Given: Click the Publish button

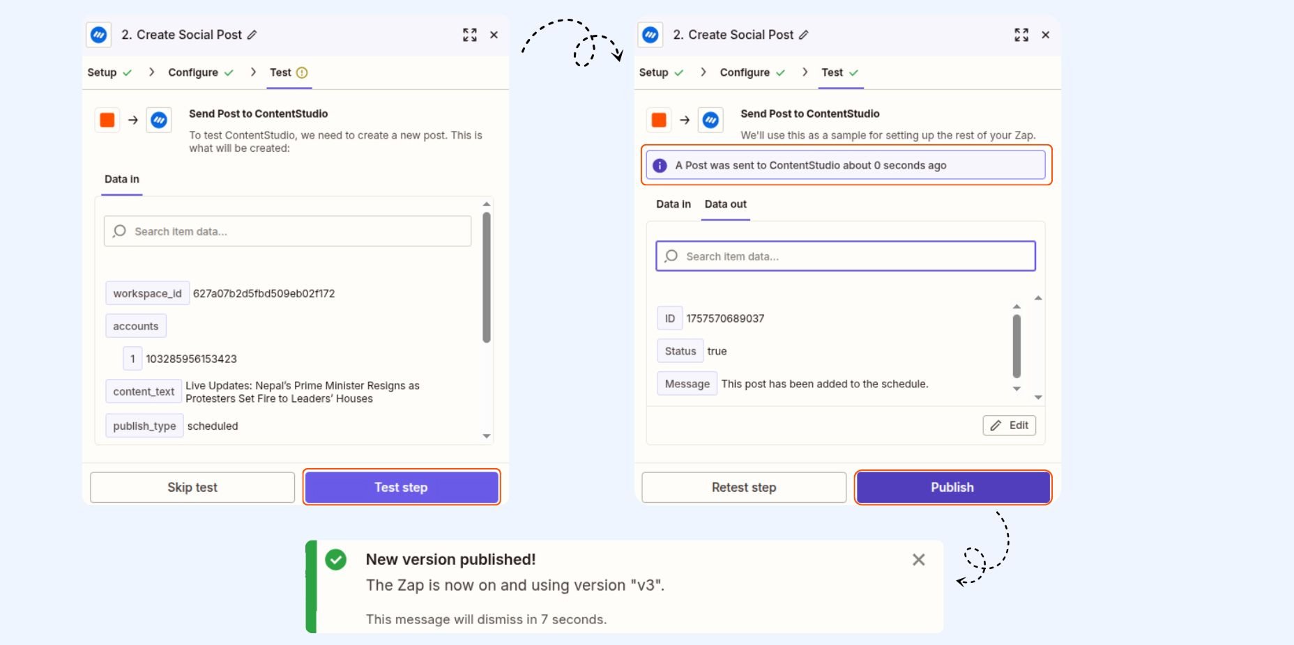Looking at the screenshot, I should pyautogui.click(x=952, y=488).
